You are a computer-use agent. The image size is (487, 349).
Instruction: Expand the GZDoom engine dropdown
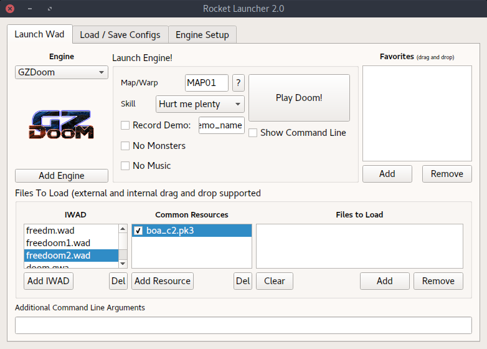62,72
